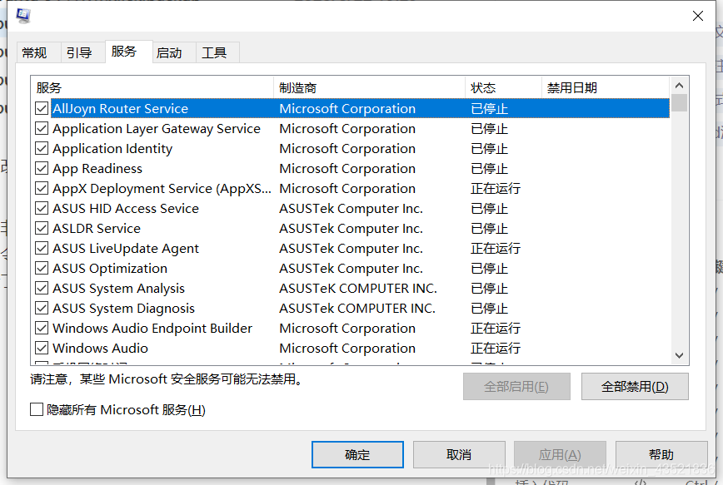Click ASUSTek Computer Inc. for ASLDR Service

[x=351, y=229]
